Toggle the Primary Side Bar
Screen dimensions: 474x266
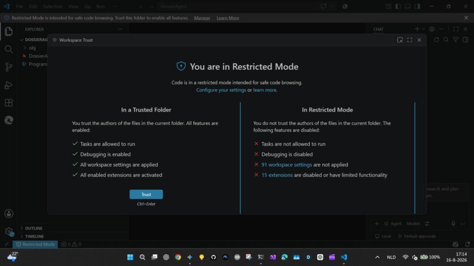[398, 6]
